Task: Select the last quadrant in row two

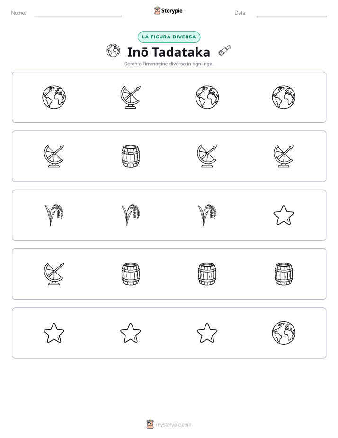Action: tap(284, 156)
